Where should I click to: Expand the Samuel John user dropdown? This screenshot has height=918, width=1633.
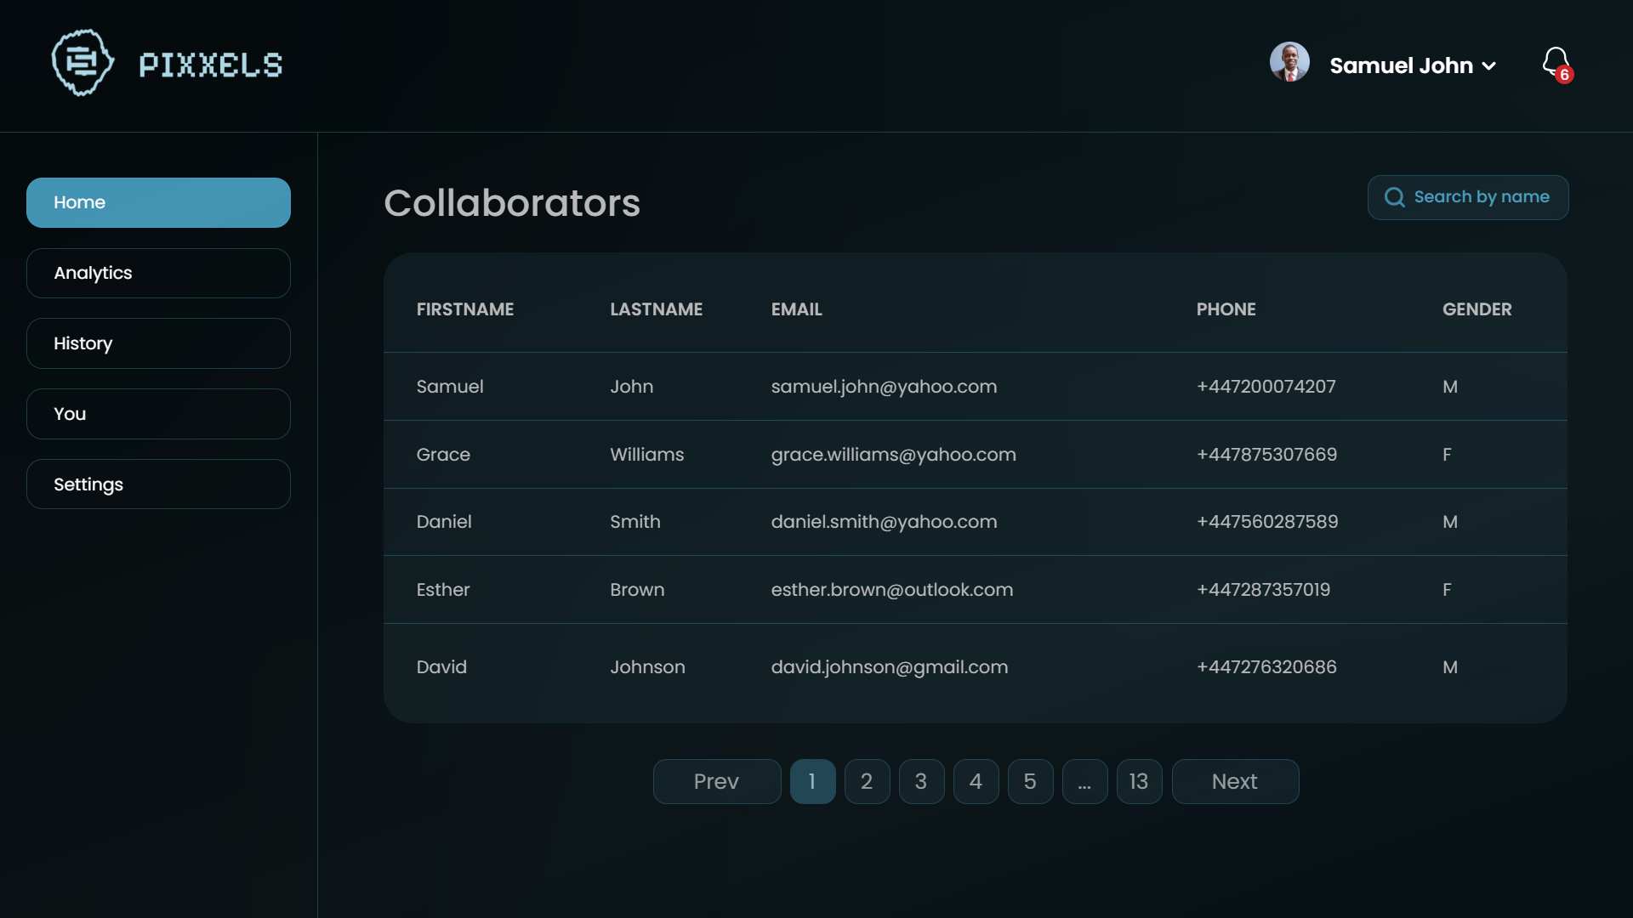tap(1488, 65)
